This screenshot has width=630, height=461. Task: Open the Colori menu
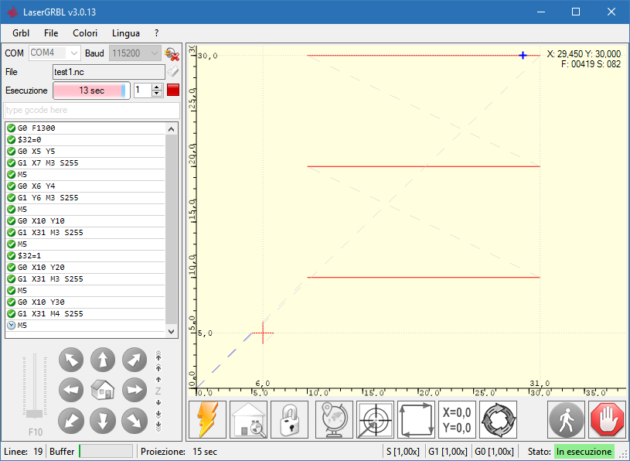84,33
